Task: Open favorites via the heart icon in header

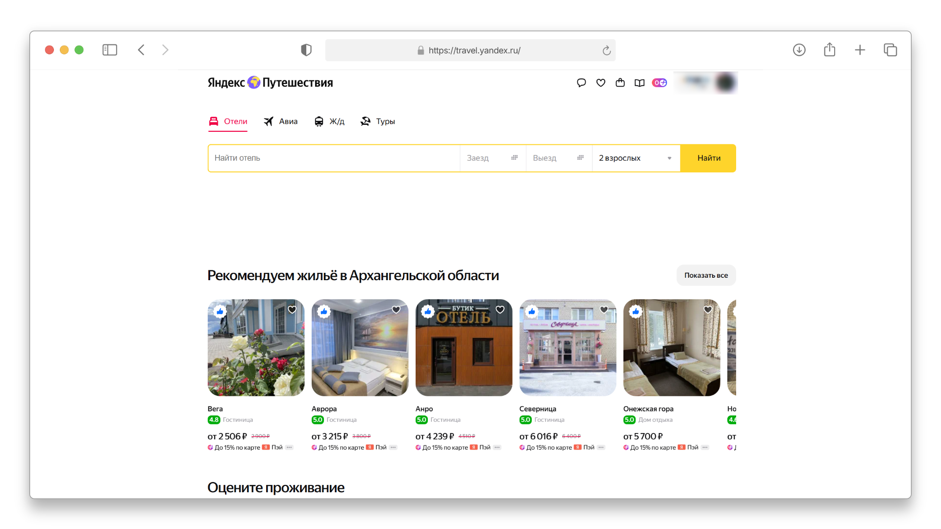Action: (600, 83)
